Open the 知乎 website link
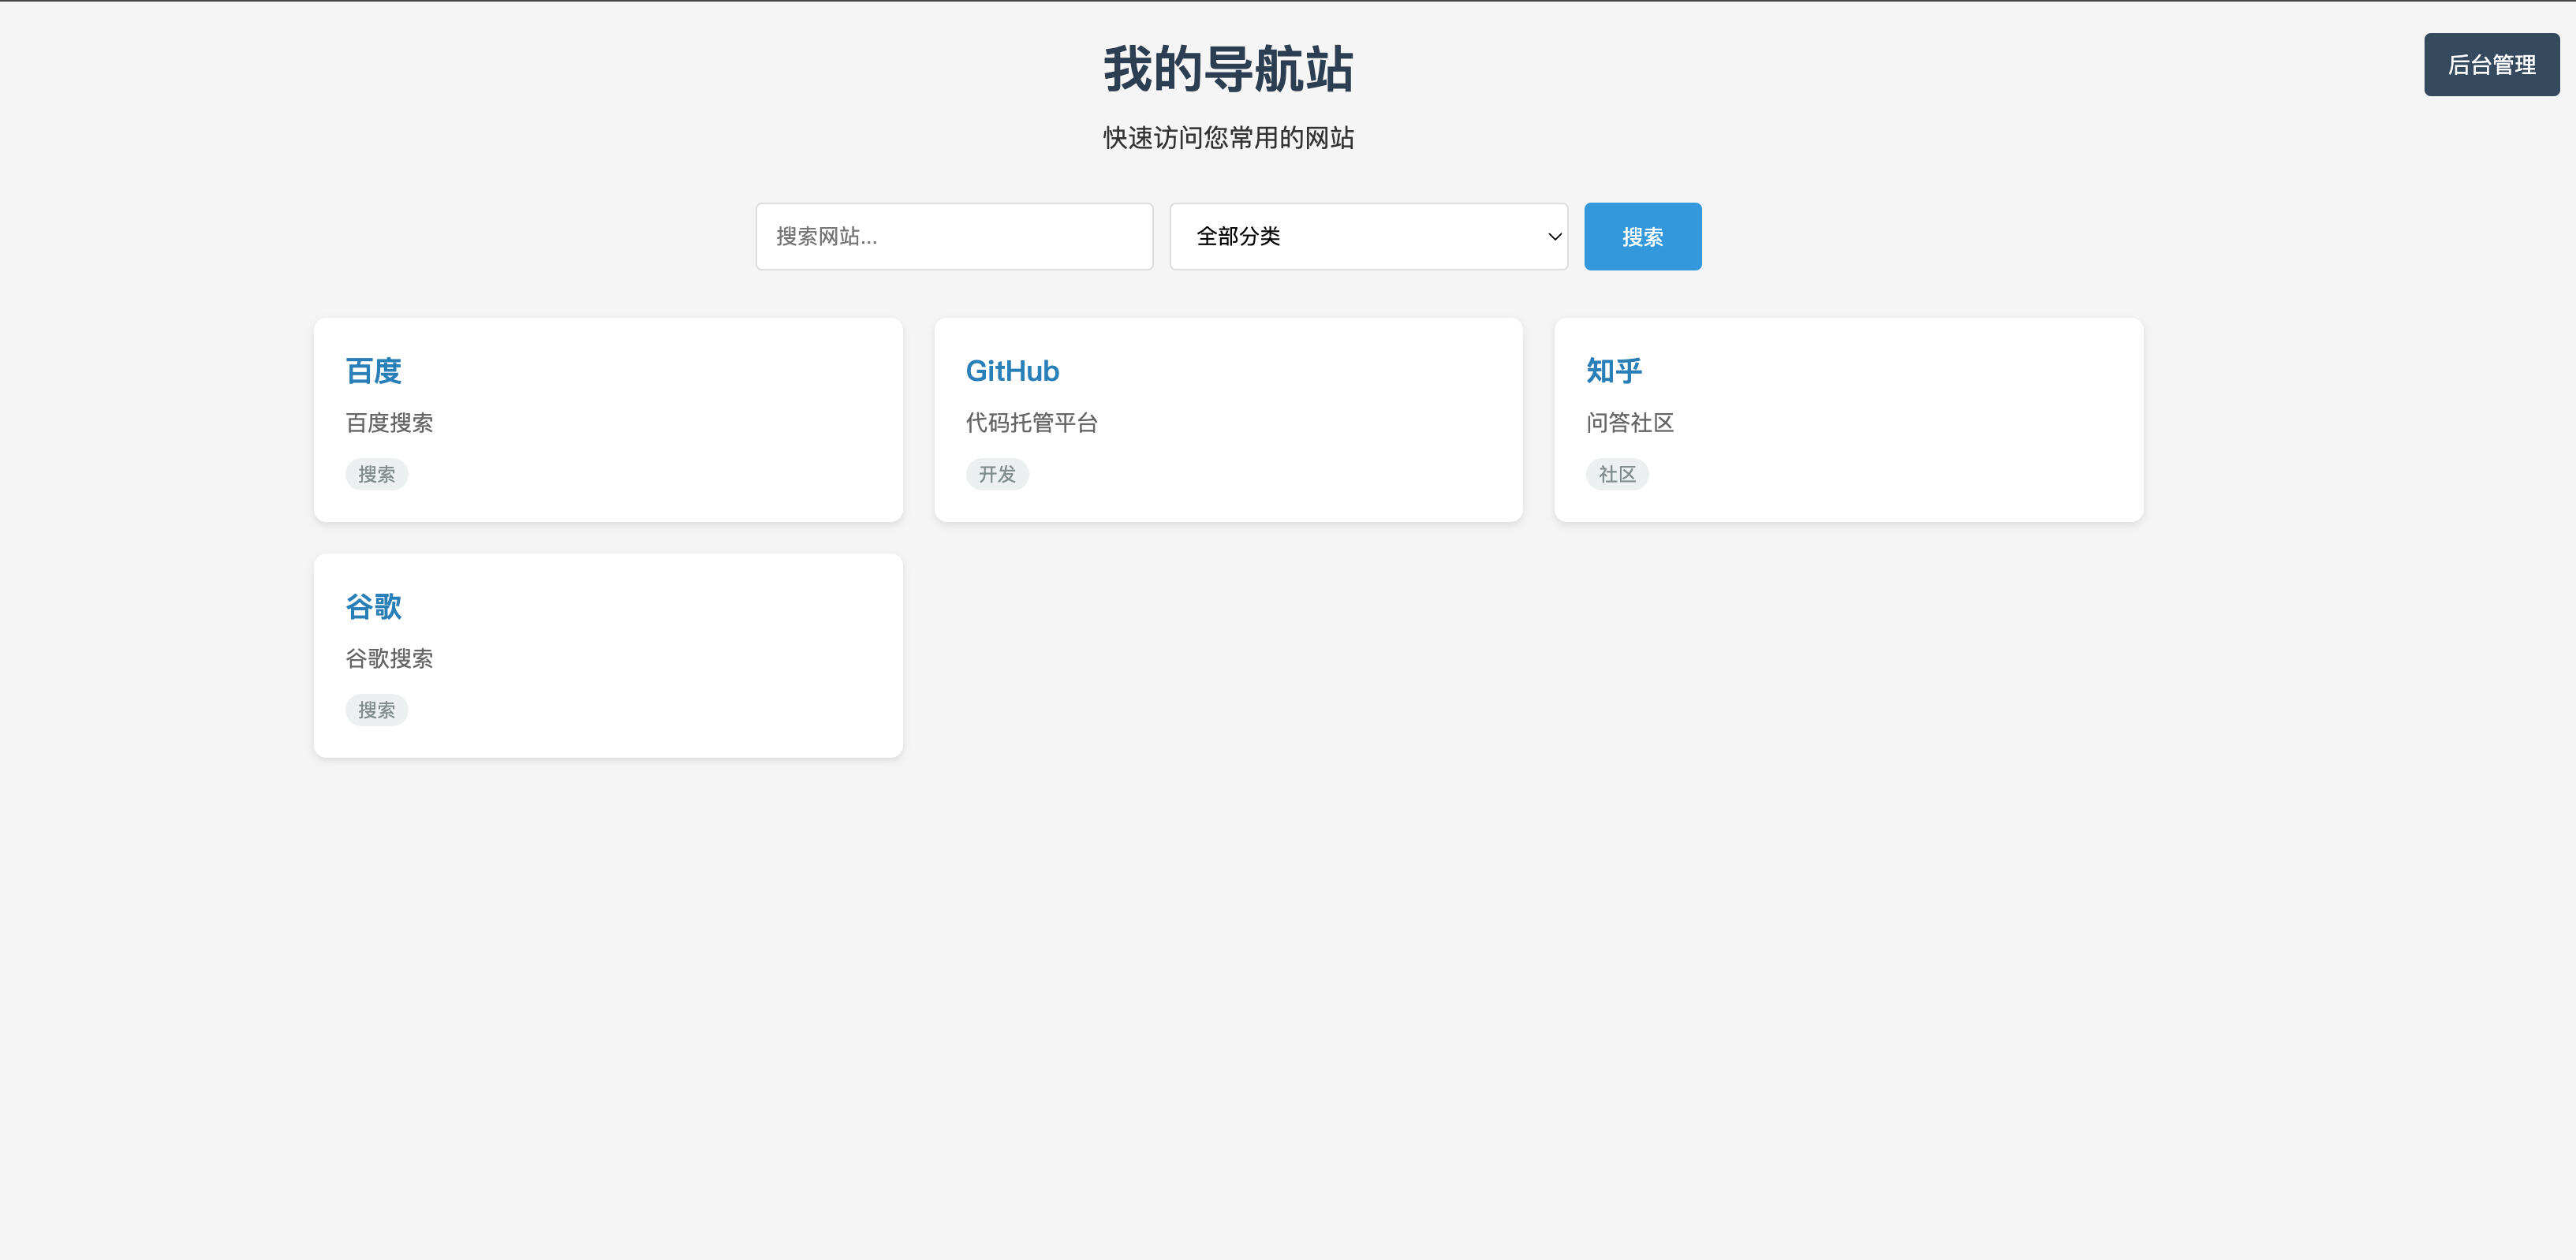Image resolution: width=2576 pixels, height=1260 pixels. [1613, 370]
